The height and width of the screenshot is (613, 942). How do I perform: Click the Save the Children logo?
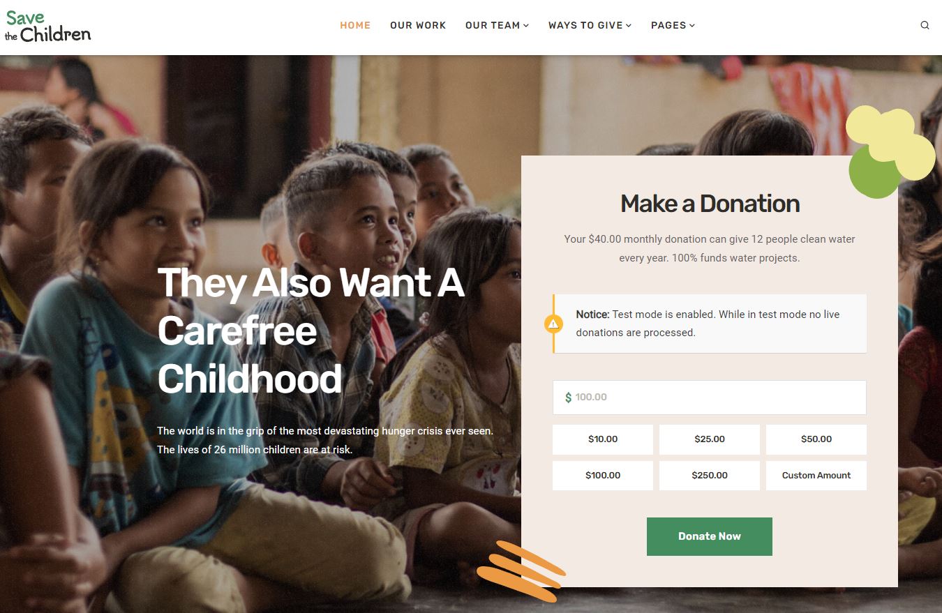click(x=48, y=27)
